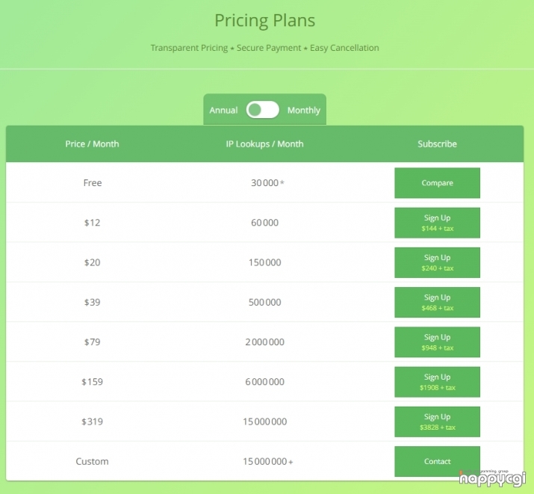Select the Annual billing label

[x=223, y=111]
